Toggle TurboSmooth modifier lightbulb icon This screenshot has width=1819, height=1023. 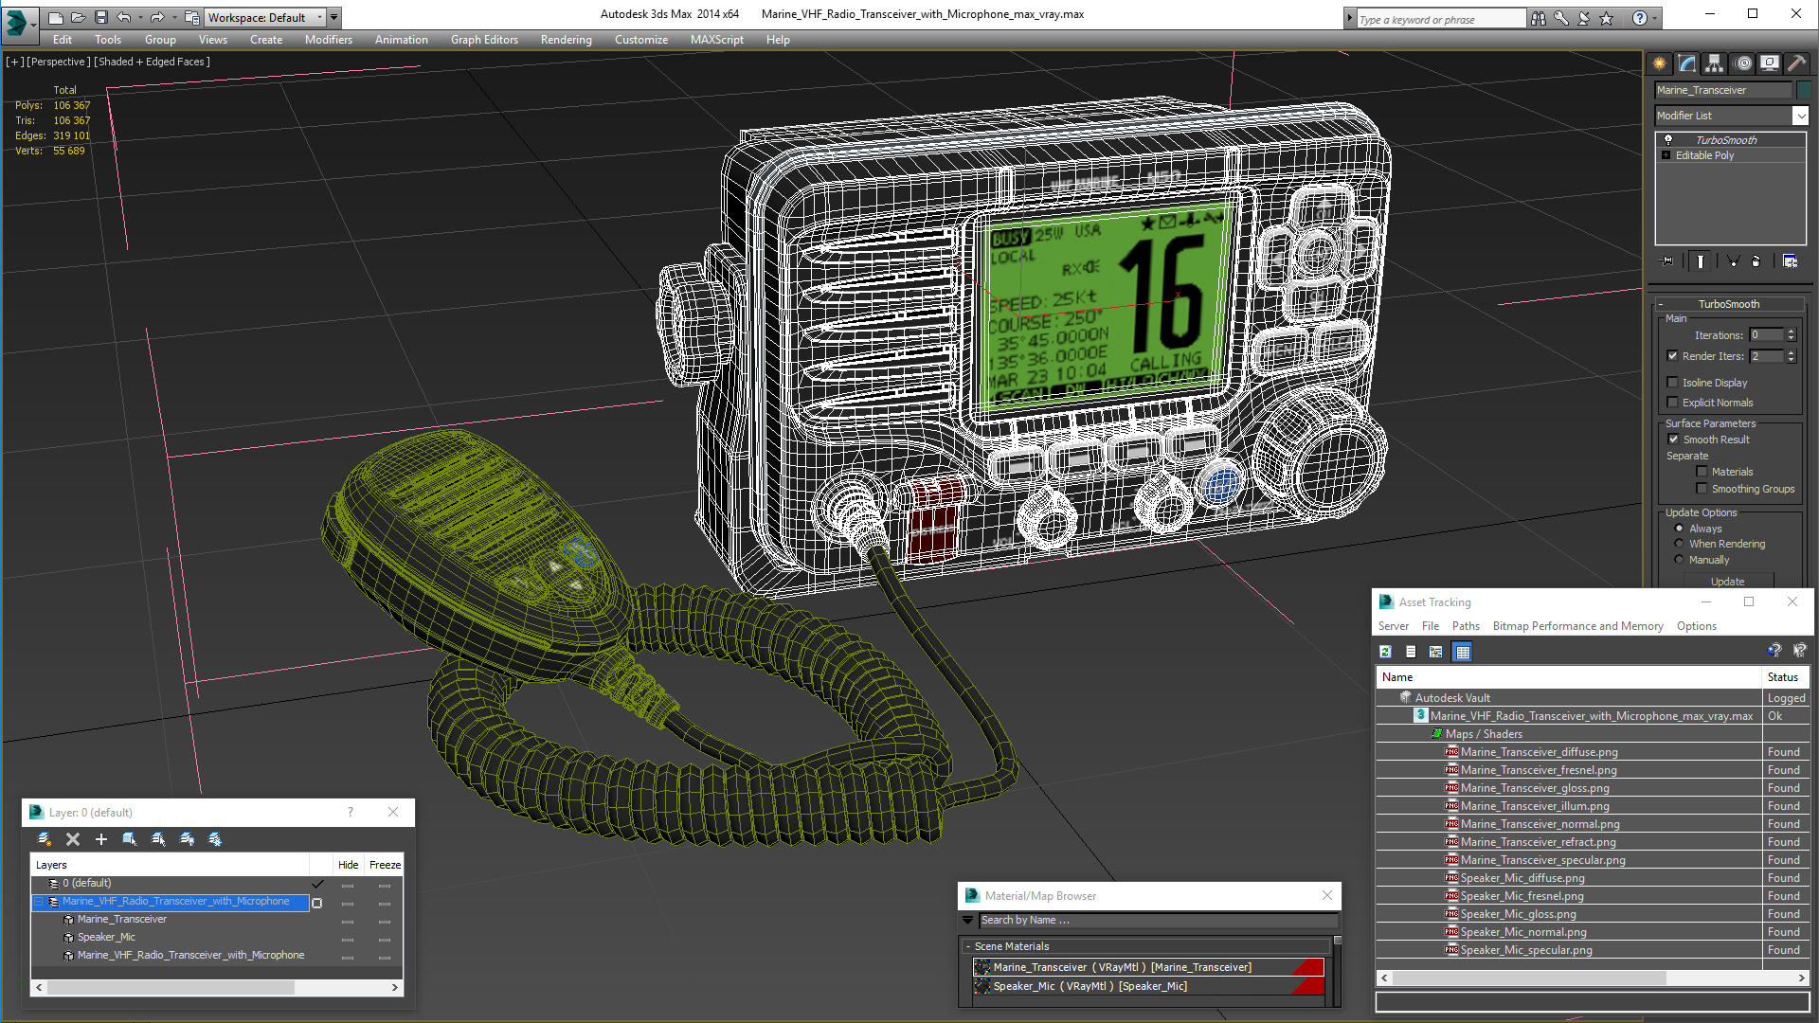click(x=1668, y=140)
